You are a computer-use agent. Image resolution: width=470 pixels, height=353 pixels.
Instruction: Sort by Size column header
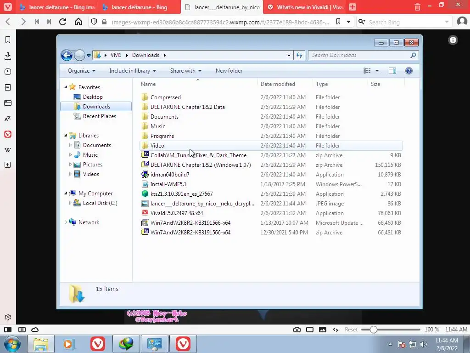(375, 84)
